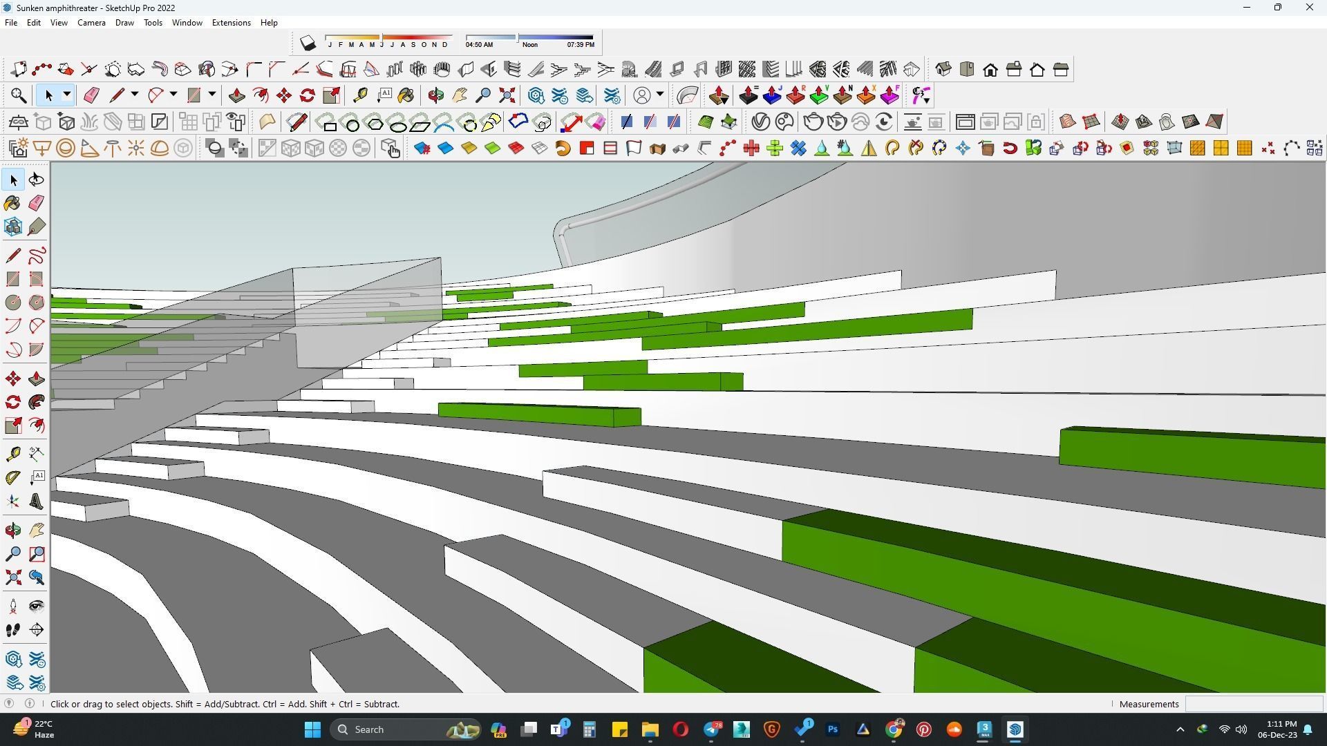This screenshot has height=746, width=1327.
Task: Toggle the Instructor info icon in status bar
Action: (30, 703)
